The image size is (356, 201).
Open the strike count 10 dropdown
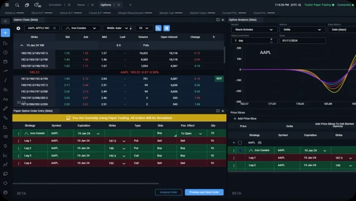[144, 28]
